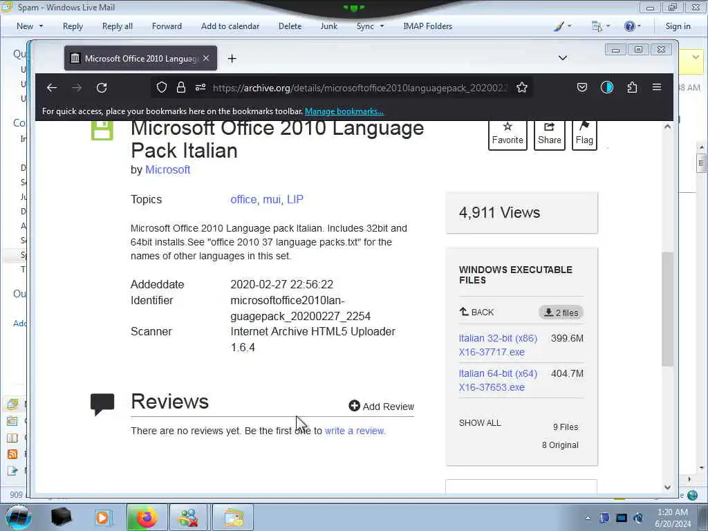Open Manage bookmarks link

click(x=344, y=111)
